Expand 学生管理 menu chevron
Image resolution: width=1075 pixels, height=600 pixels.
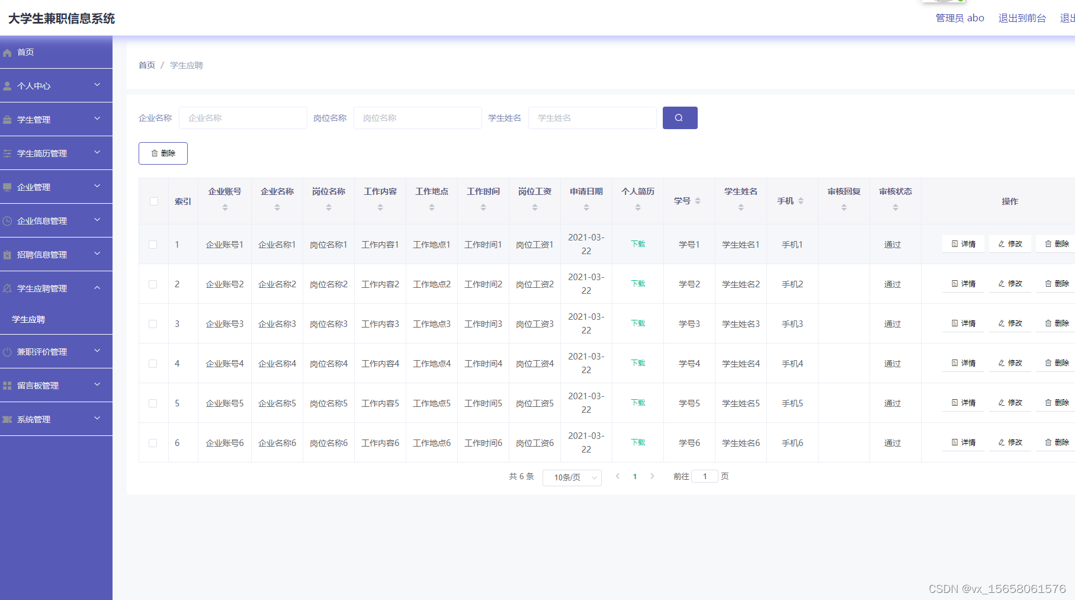point(97,119)
